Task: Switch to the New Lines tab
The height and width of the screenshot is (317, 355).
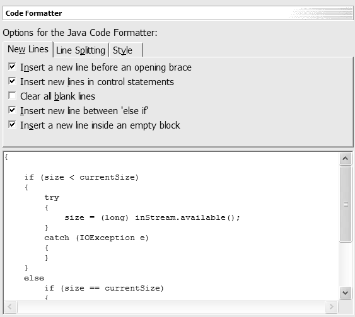Action: click(x=28, y=49)
